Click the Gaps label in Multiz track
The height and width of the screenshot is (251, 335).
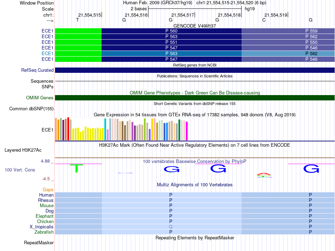click(48, 190)
